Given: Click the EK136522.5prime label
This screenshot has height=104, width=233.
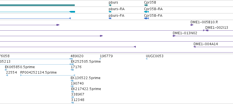Looking at the screenshot, I should pos(85,78).
